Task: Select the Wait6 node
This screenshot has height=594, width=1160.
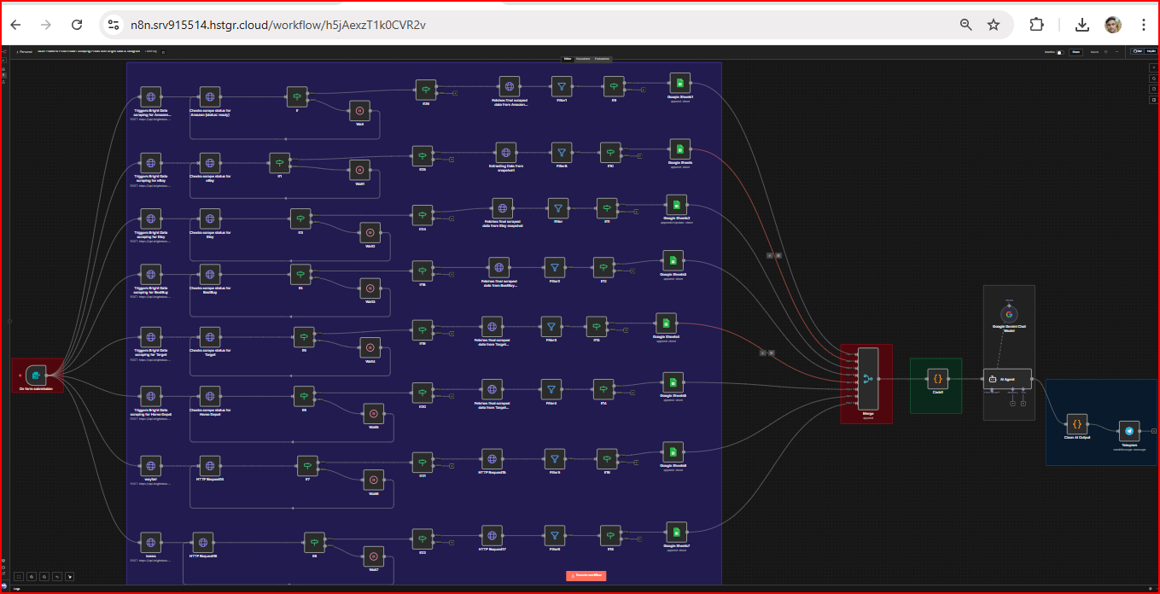Action: [x=373, y=480]
